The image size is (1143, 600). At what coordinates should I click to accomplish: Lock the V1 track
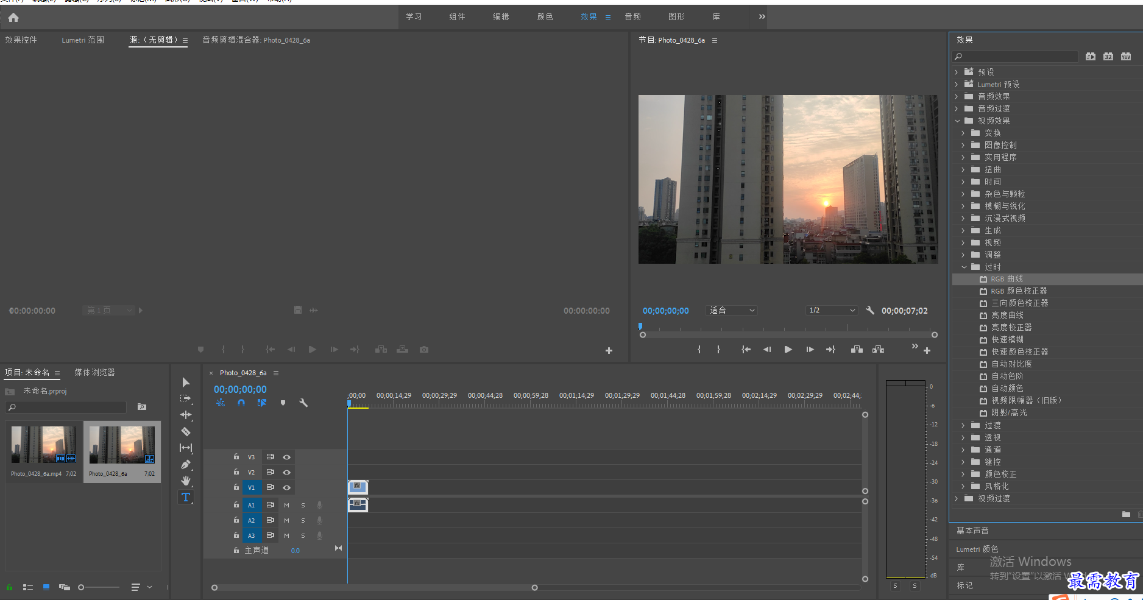pyautogui.click(x=236, y=487)
